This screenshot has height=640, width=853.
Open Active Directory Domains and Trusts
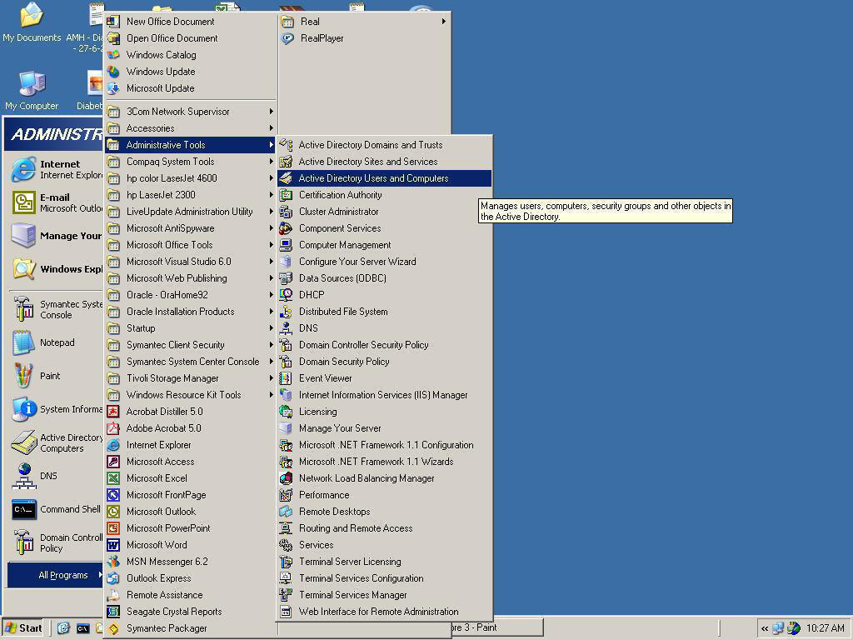pos(384,145)
